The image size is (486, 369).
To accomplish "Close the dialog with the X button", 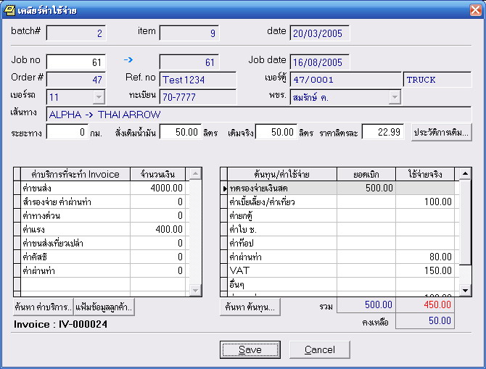I will [475, 10].
